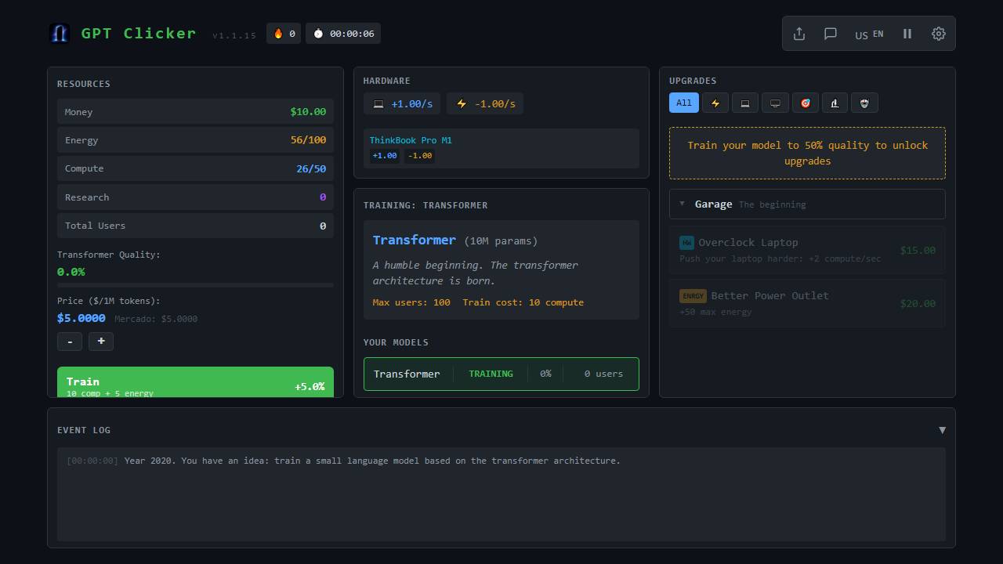
Task: Decrease price with the minus button
Action: 70,342
